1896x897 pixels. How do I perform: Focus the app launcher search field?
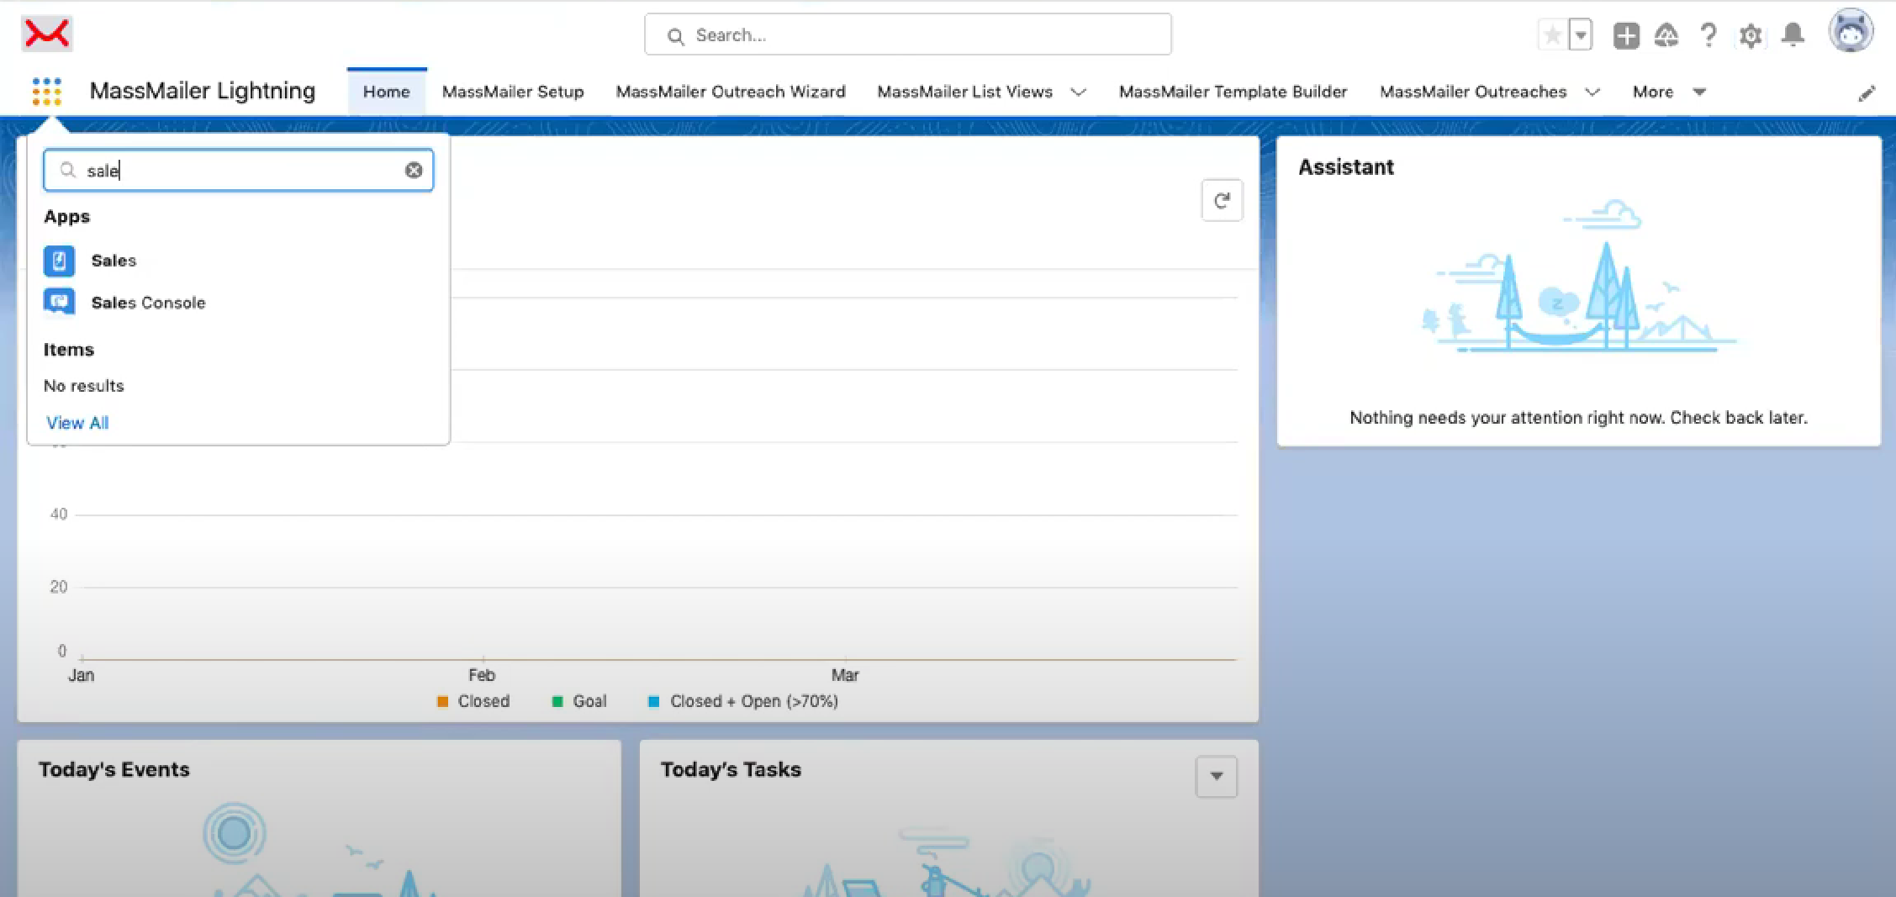239,171
